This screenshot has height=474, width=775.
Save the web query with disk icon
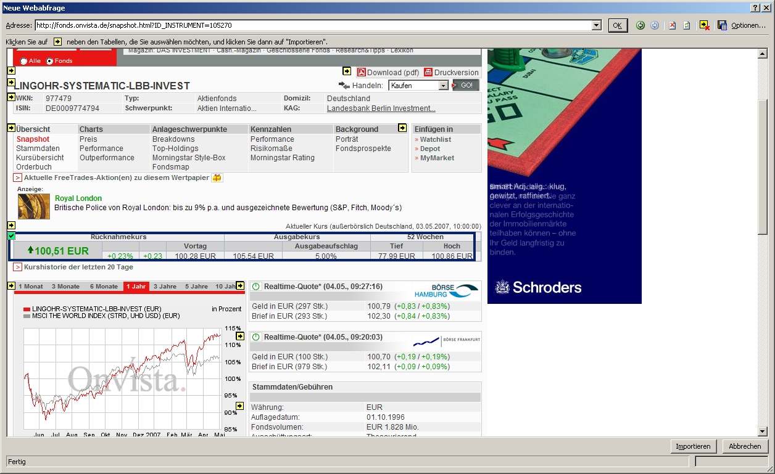[x=722, y=25]
